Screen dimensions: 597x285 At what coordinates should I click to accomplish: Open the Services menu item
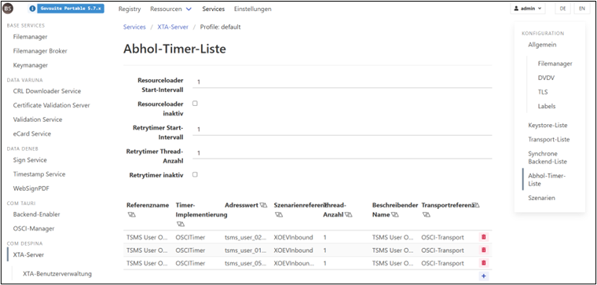pyautogui.click(x=213, y=9)
